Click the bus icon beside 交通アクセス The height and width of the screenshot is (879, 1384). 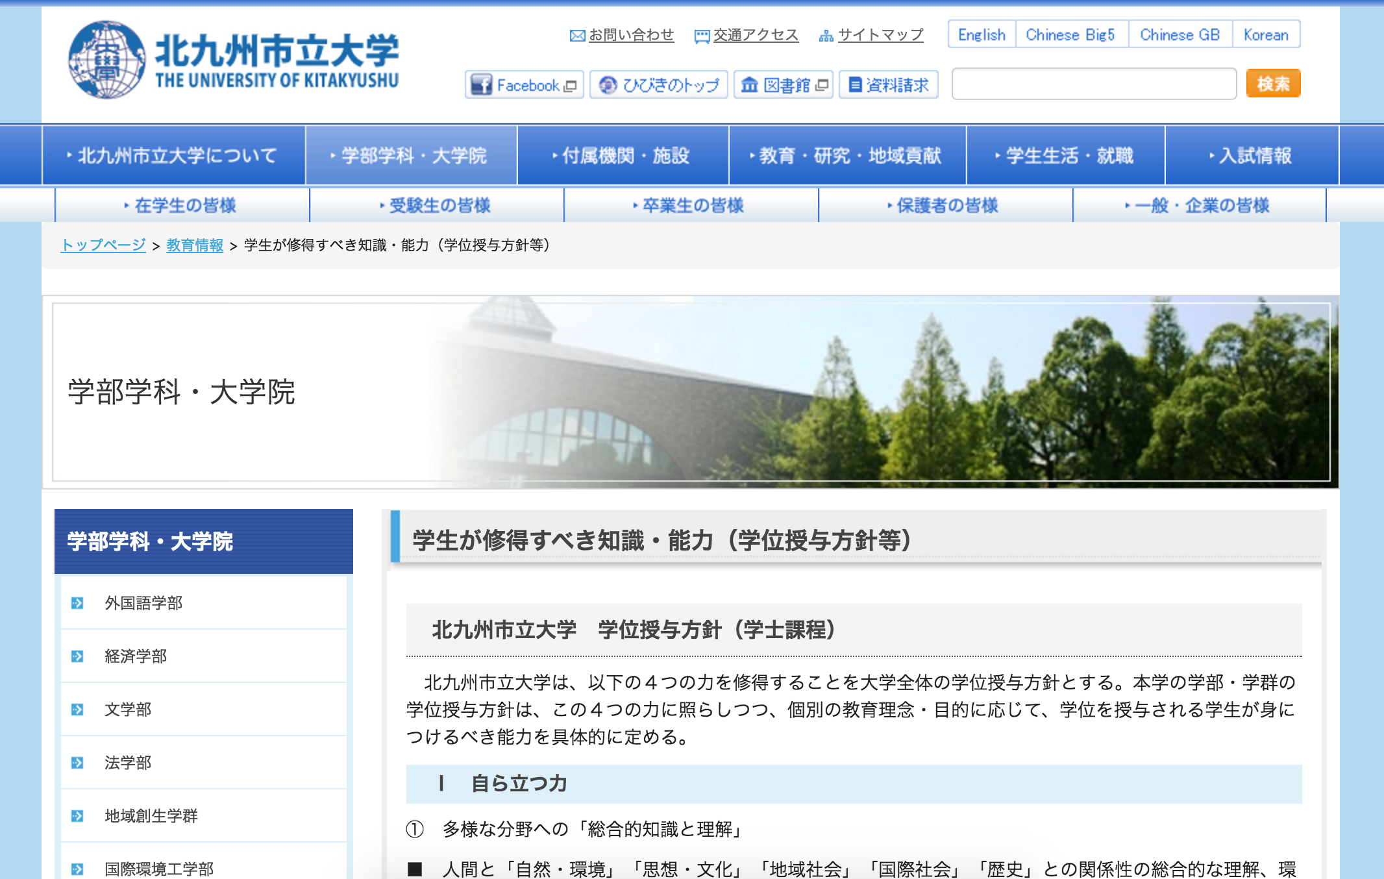(x=702, y=36)
